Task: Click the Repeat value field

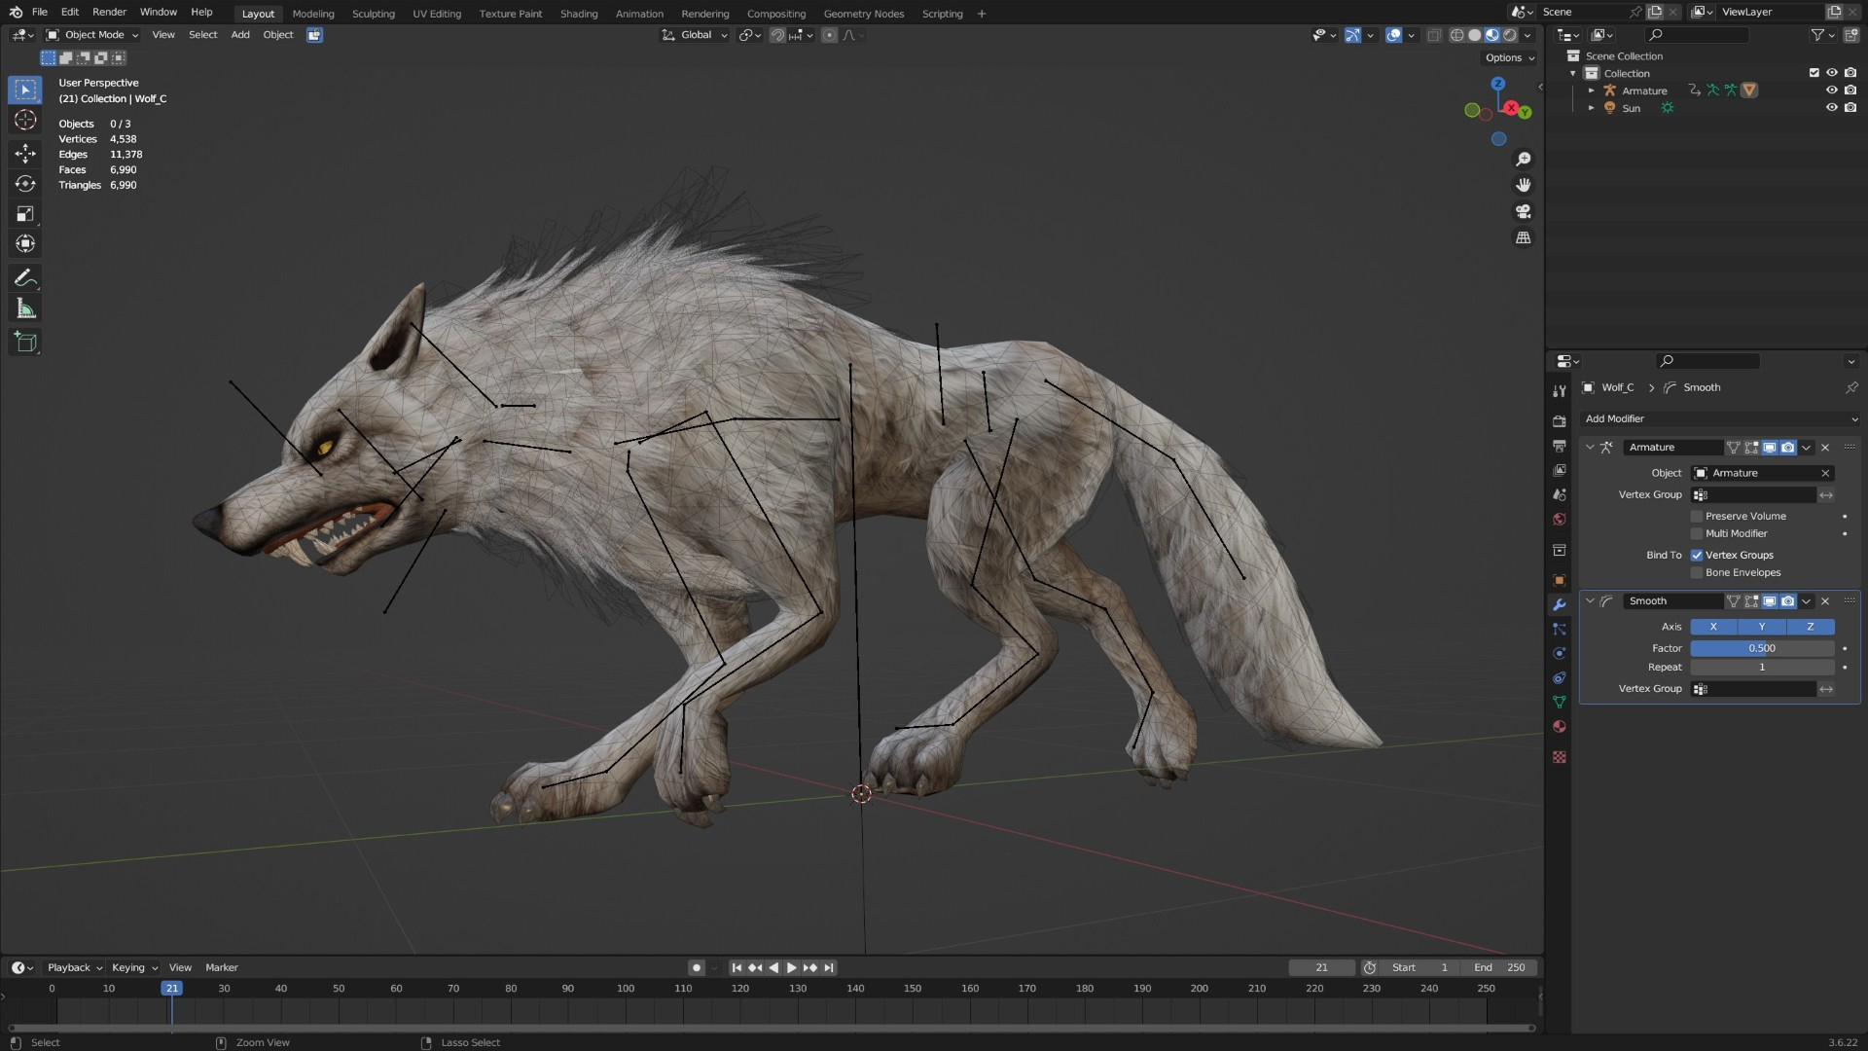Action: pyautogui.click(x=1762, y=668)
